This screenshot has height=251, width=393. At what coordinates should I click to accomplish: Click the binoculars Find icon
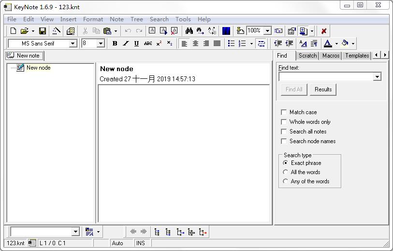(x=189, y=31)
